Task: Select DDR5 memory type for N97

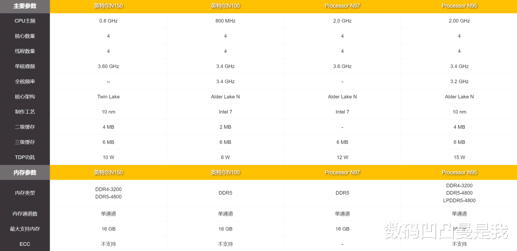Action: tap(342, 193)
